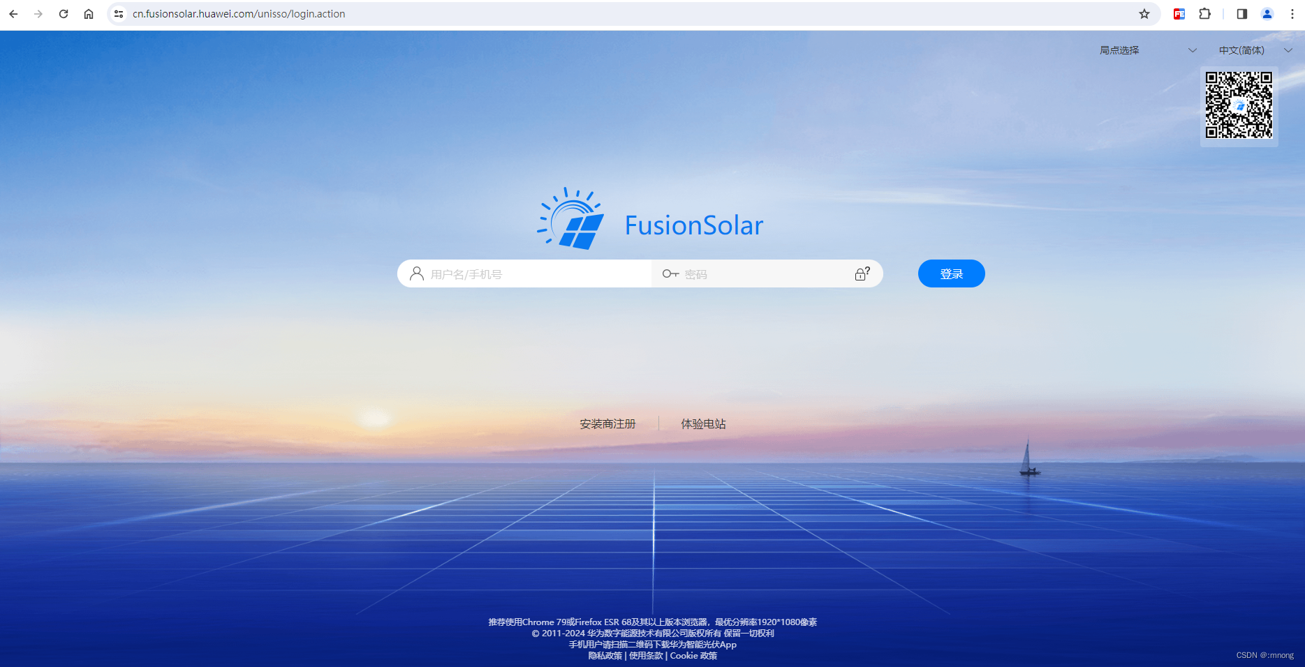Open the 体验电站 demo plant link

(703, 424)
